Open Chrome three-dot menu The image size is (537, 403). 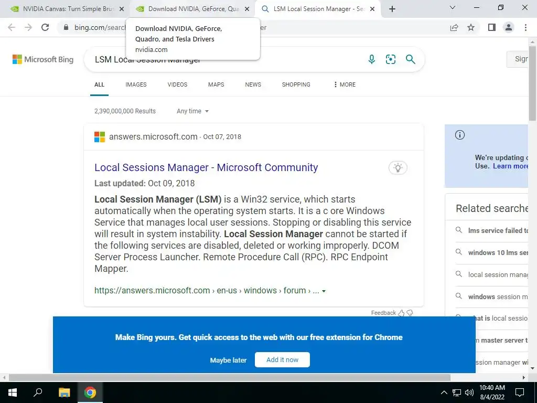pyautogui.click(x=525, y=27)
